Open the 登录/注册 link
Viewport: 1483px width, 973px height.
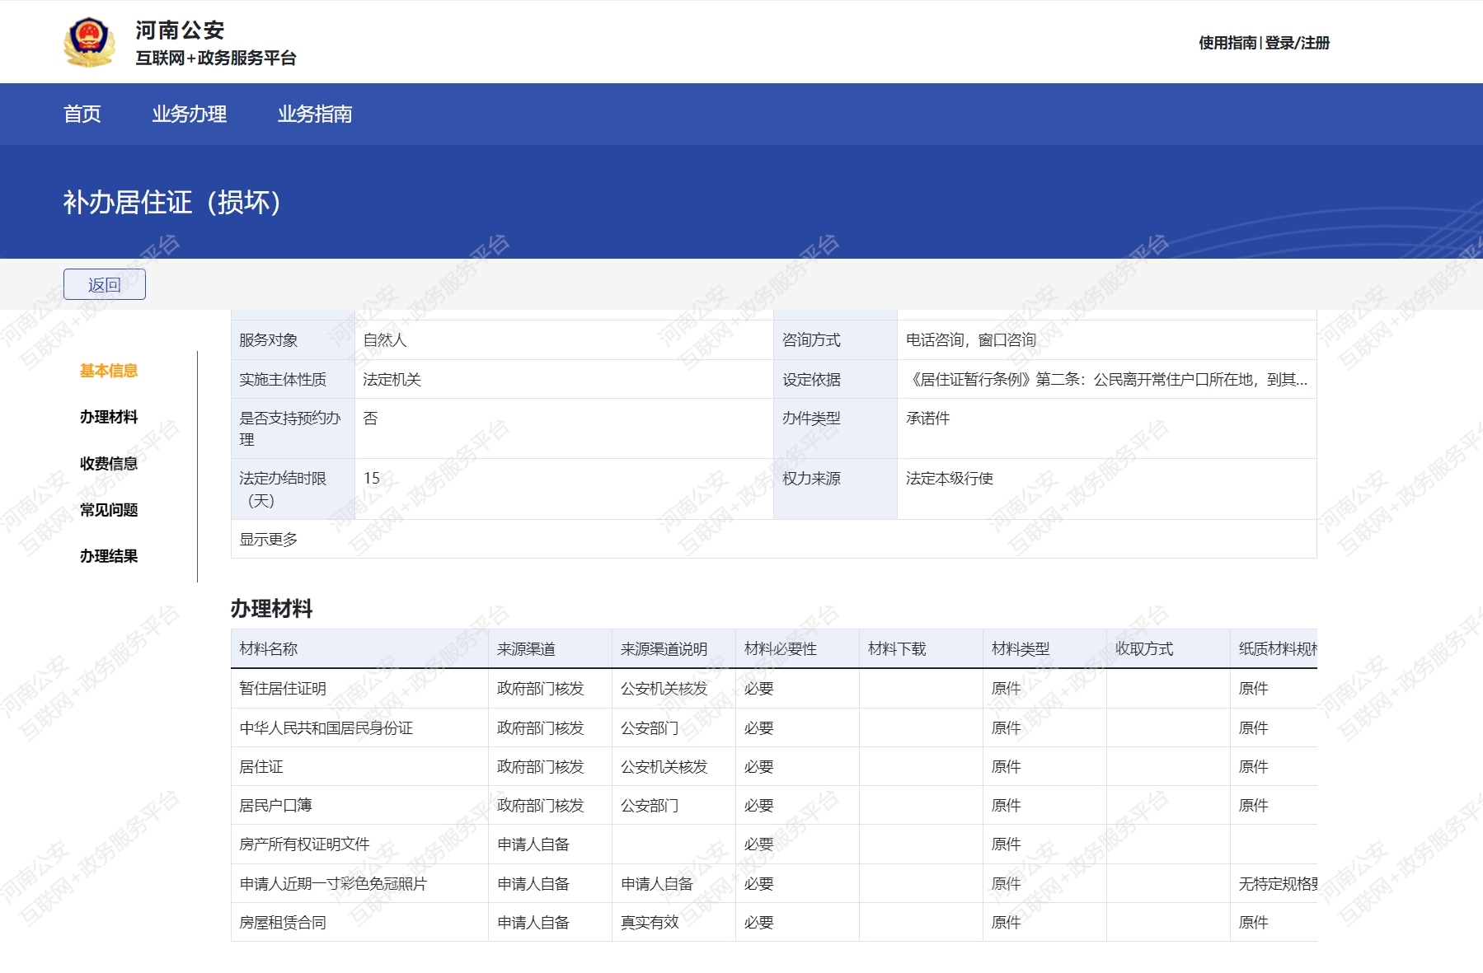tap(1298, 43)
